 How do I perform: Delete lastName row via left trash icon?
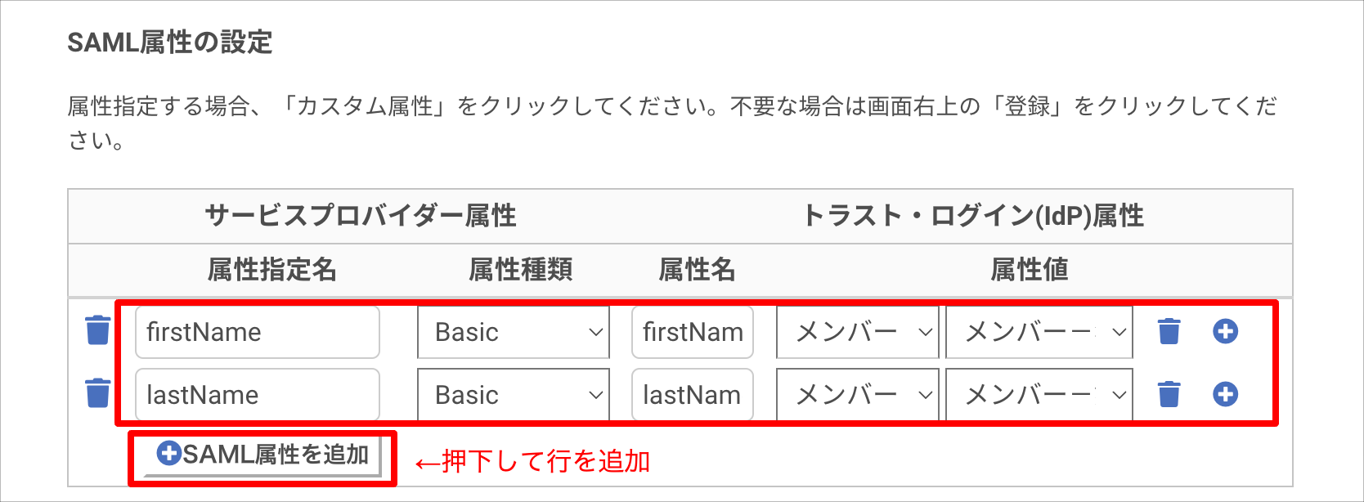[x=98, y=392]
